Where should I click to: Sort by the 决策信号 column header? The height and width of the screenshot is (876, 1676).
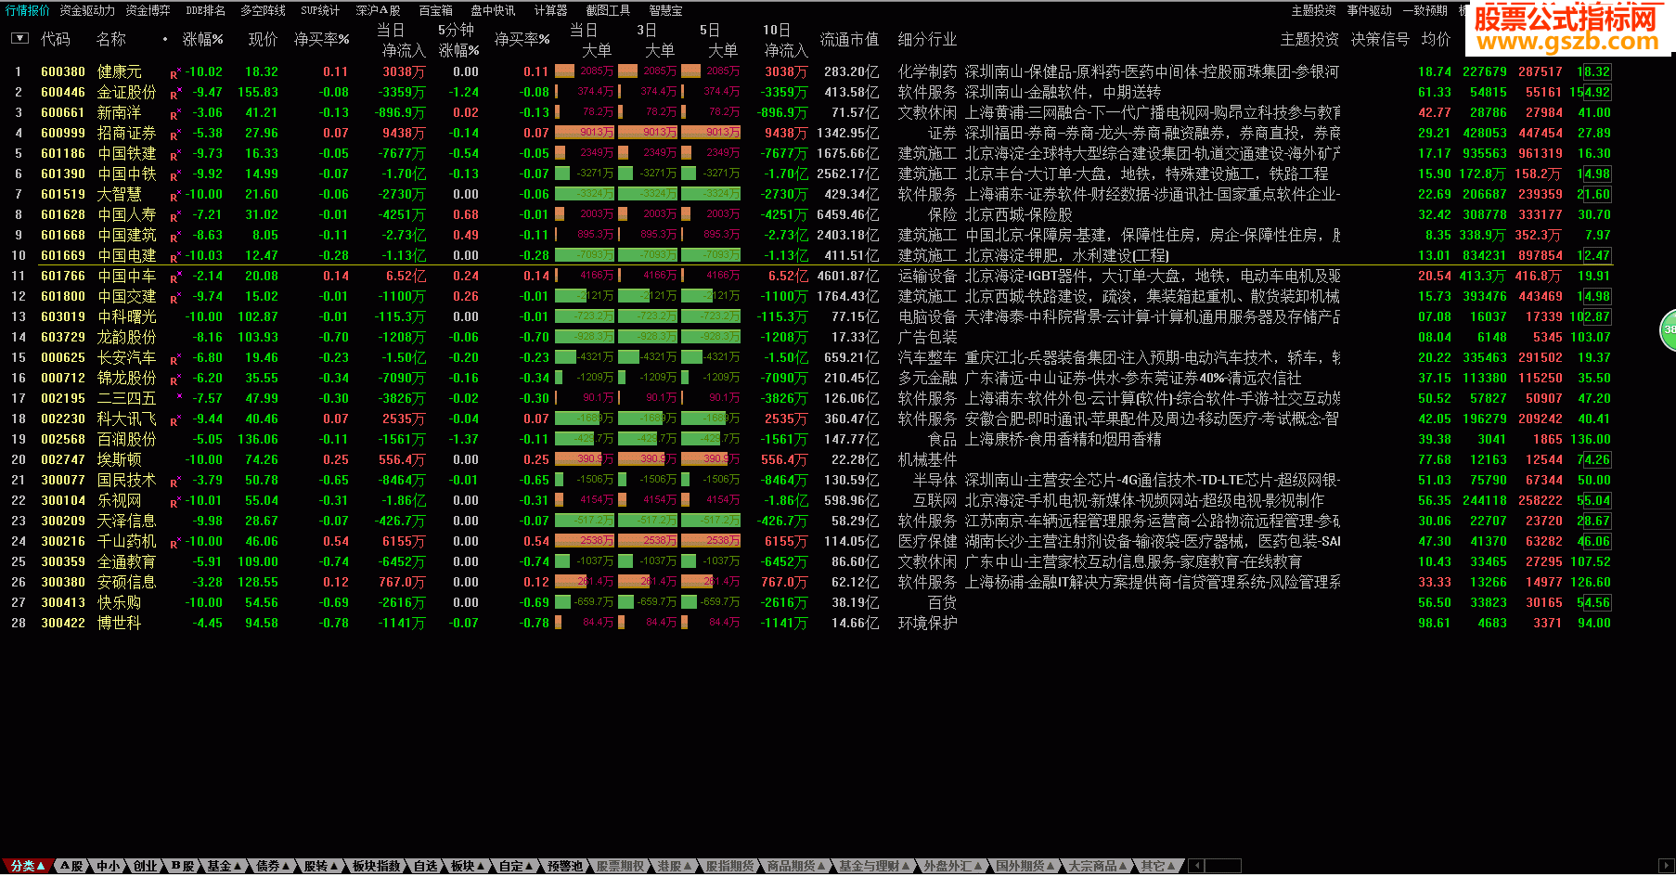click(x=1380, y=39)
